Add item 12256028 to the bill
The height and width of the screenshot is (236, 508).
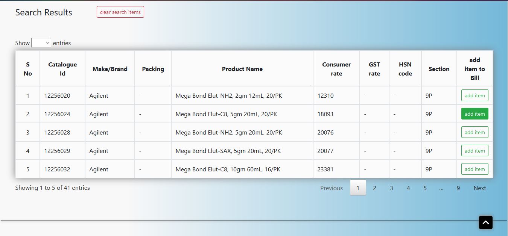(x=475, y=132)
